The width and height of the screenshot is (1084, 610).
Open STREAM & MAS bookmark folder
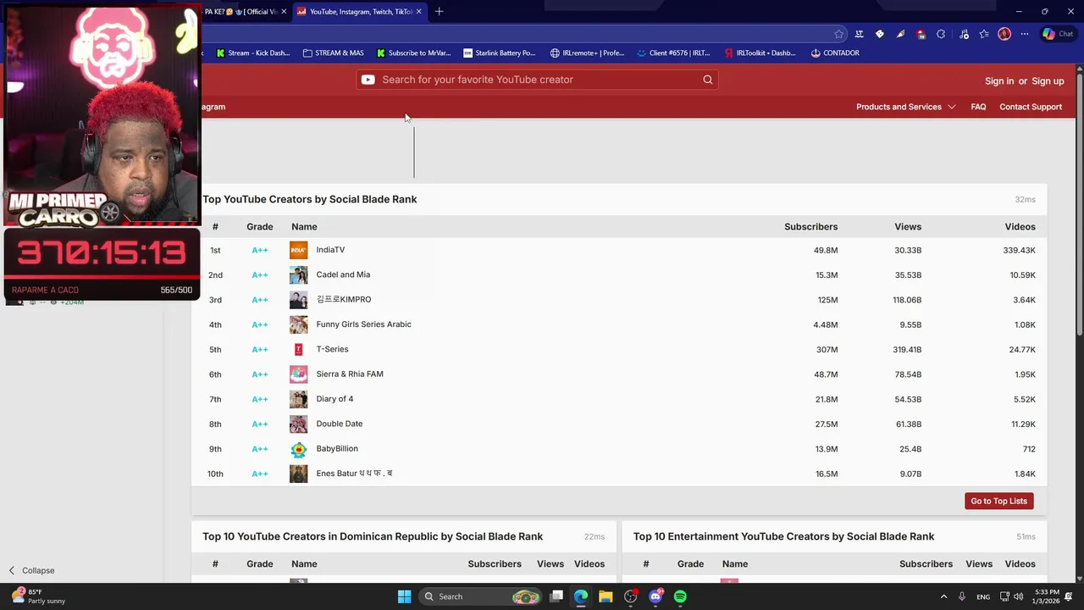pyautogui.click(x=333, y=53)
